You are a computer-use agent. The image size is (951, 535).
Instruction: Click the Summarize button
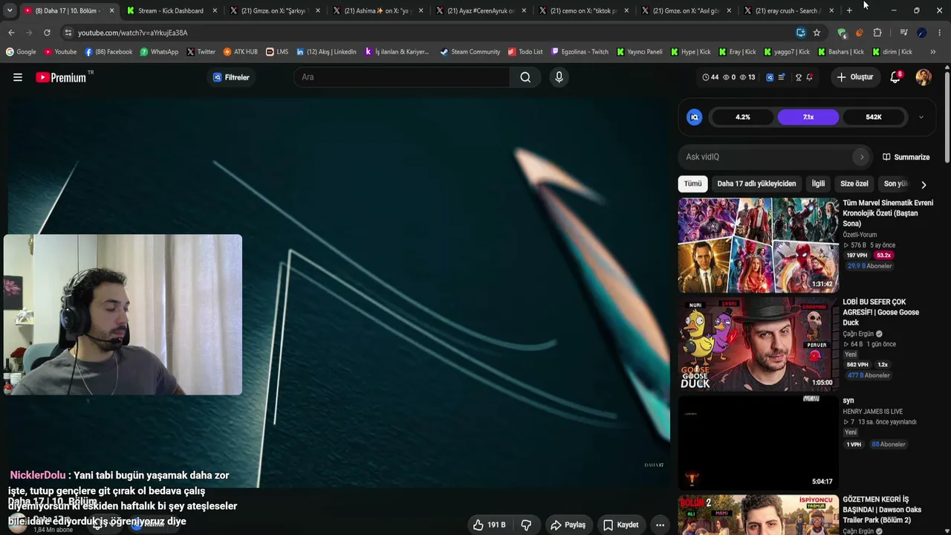point(906,157)
